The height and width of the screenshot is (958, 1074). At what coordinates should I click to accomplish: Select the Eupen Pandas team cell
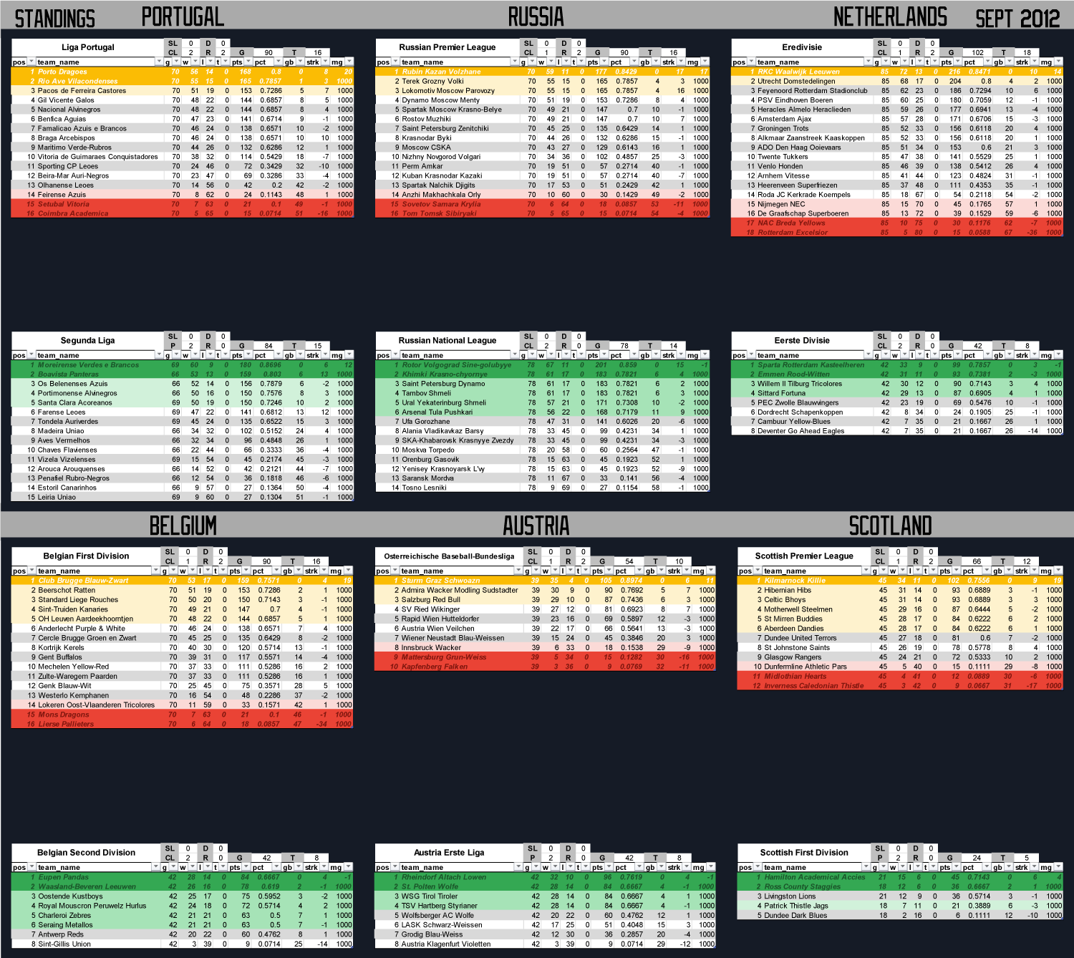pos(64,877)
